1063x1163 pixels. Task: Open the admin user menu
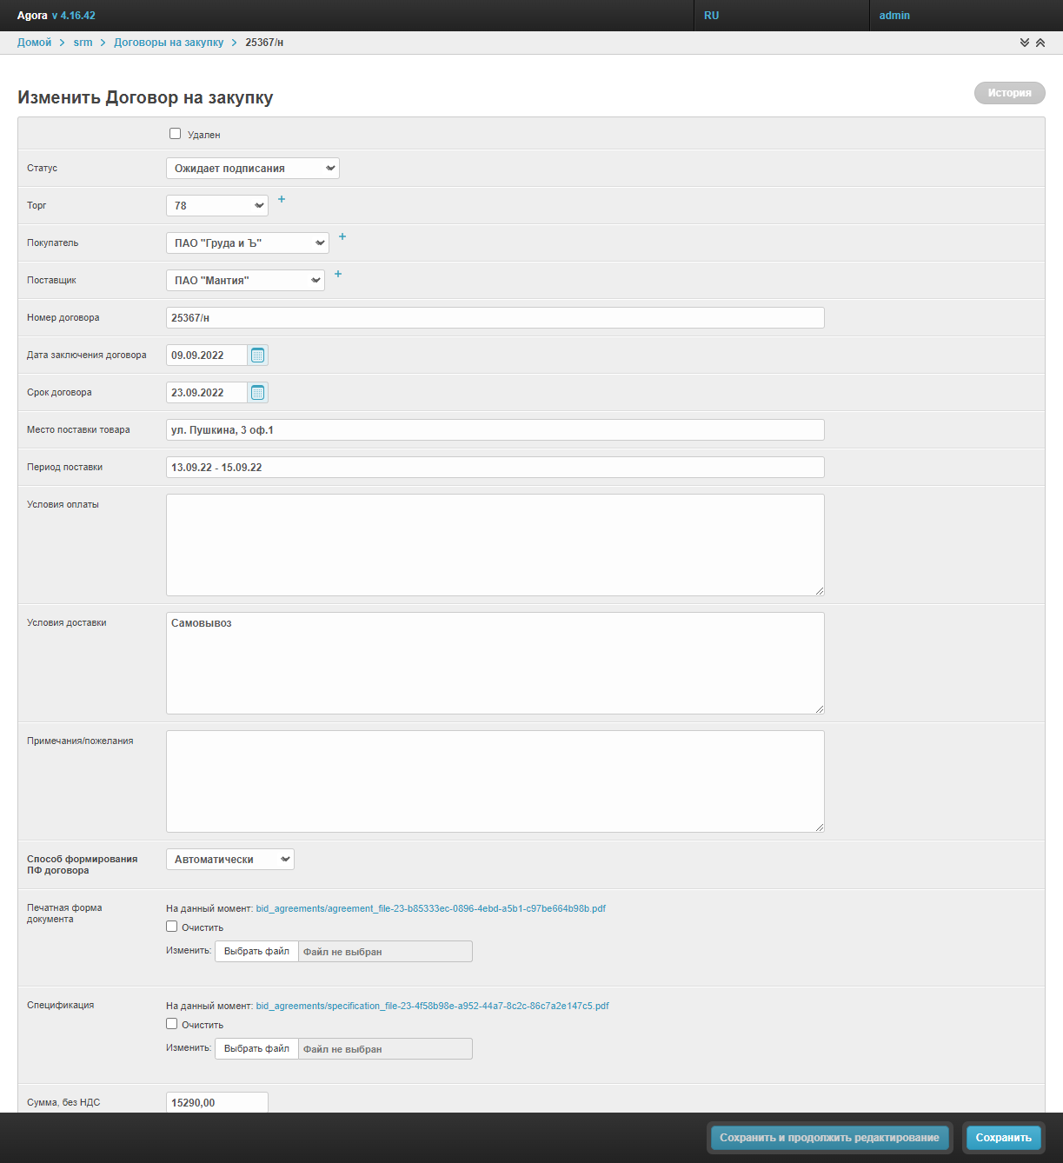pos(894,16)
